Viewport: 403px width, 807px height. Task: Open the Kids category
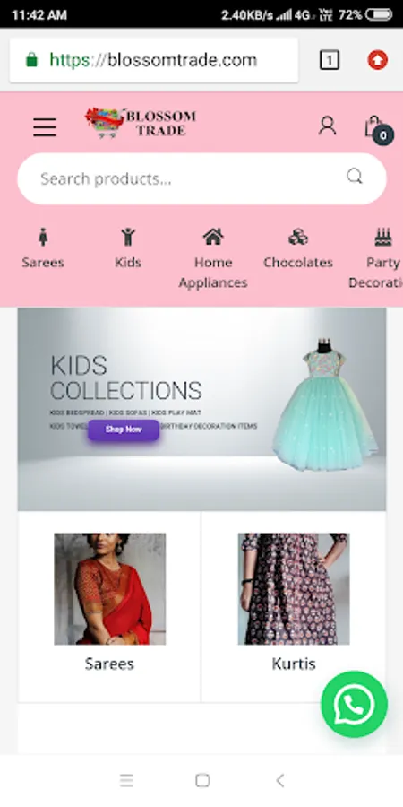click(127, 249)
